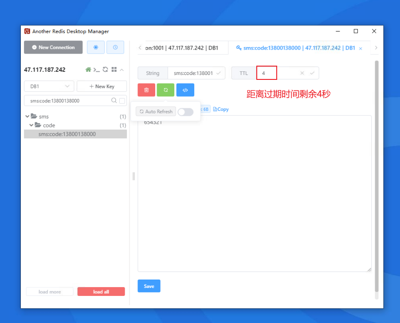Confirm the TTL checkmark icon
This screenshot has width=400, height=323.
click(x=312, y=73)
